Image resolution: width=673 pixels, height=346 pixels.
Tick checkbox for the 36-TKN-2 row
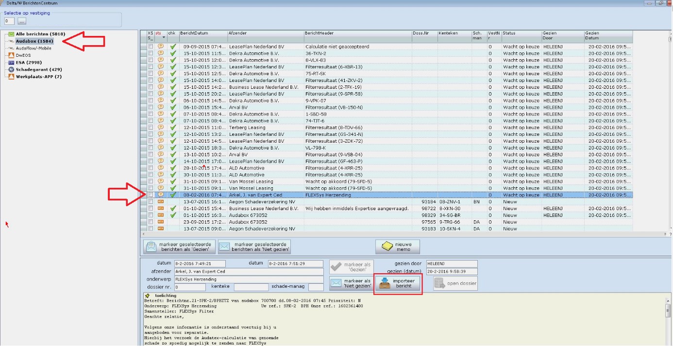[x=151, y=53]
